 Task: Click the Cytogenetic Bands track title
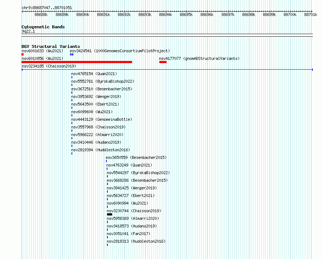[43, 27]
